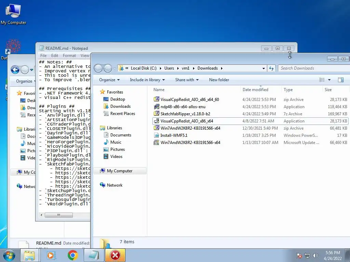Open Google Chrome from the taskbar

coord(73,255)
